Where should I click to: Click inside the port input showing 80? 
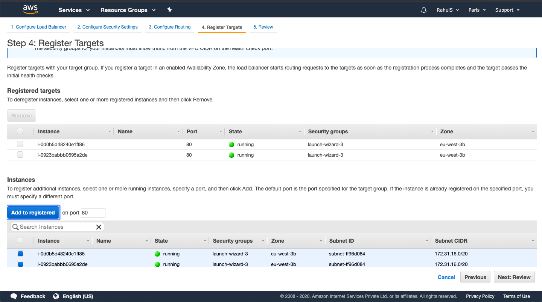[x=93, y=213]
